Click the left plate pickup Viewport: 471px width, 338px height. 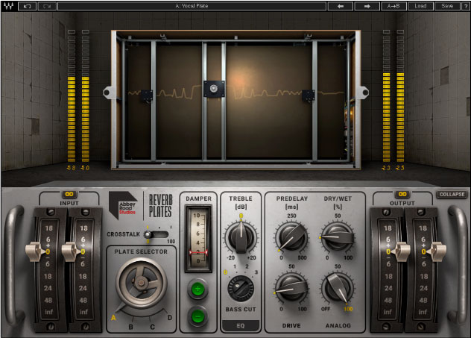click(x=147, y=96)
